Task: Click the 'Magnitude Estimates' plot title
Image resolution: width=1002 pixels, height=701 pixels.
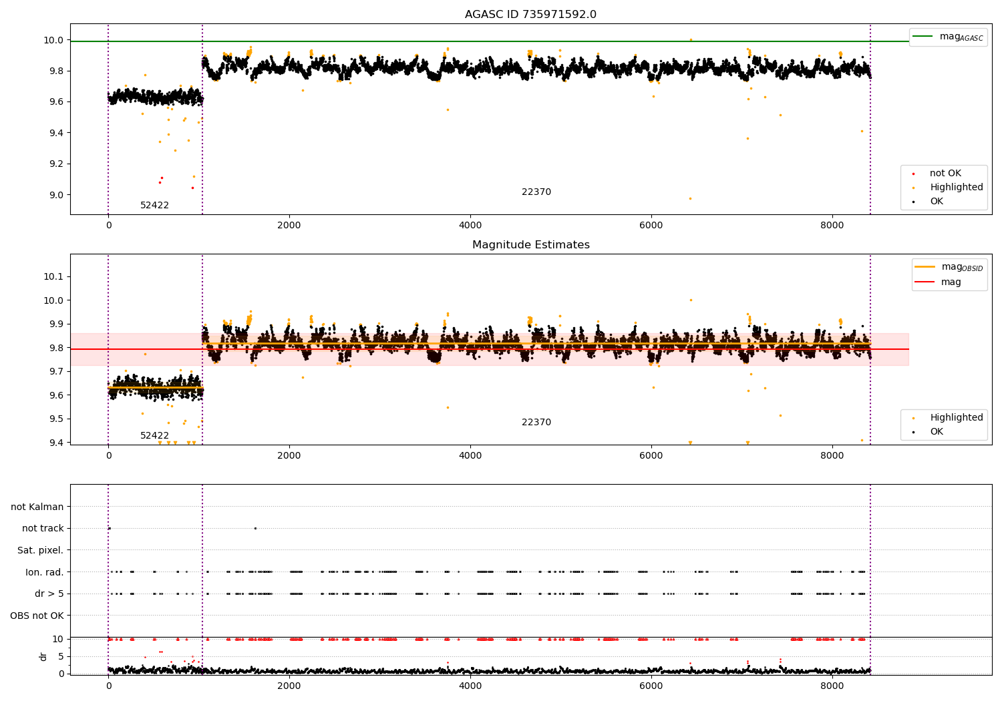Action: (530, 245)
